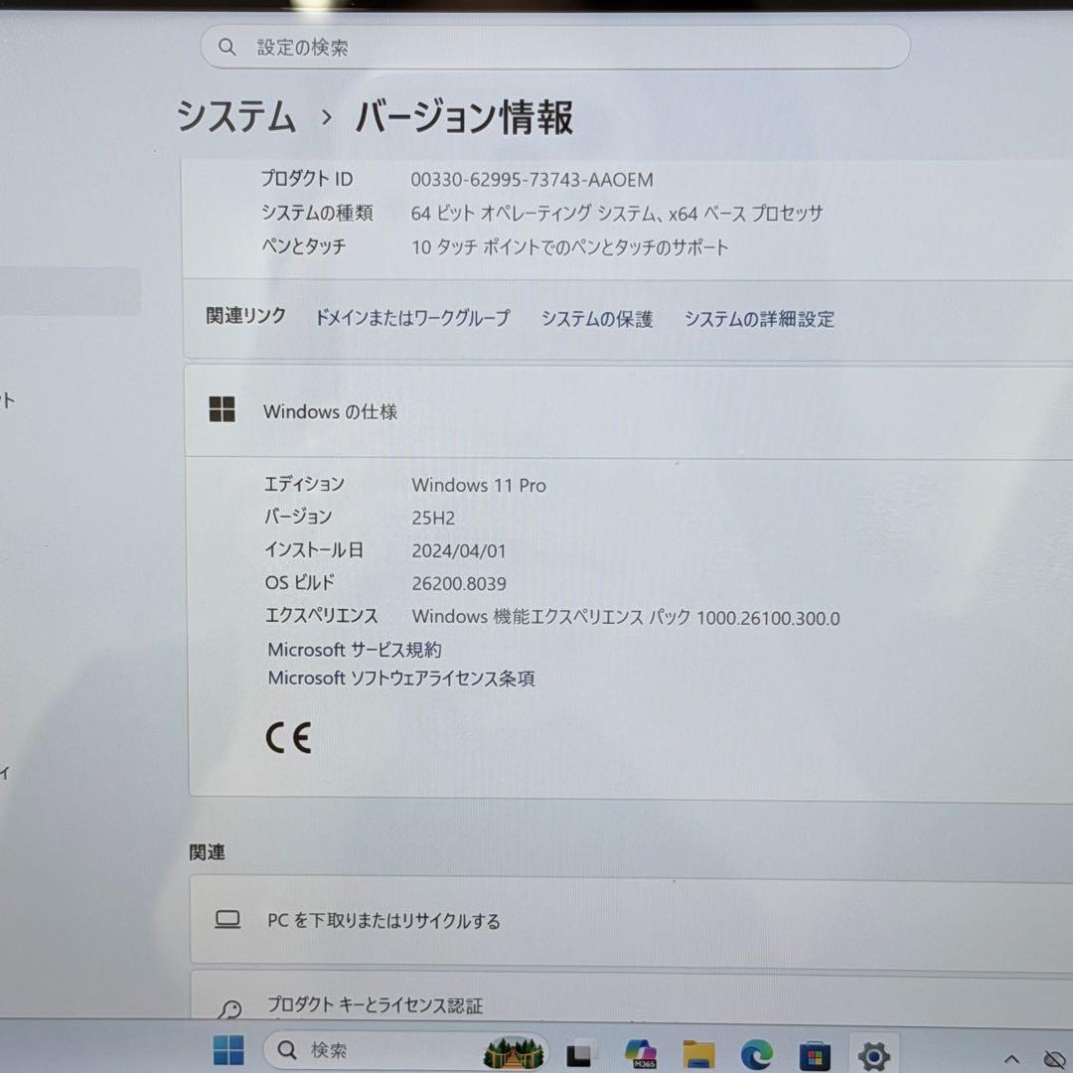Screen dimensions: 1073x1073
Task: Go back to システム breadcrumb
Action: coord(236,115)
